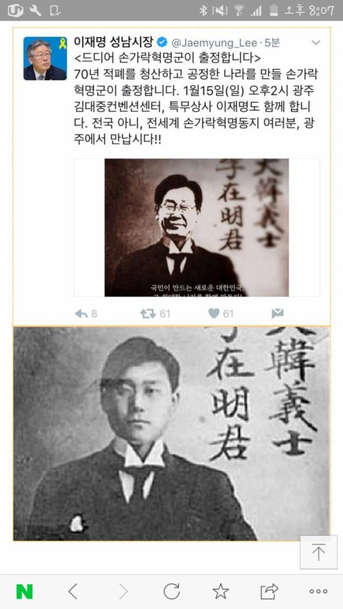
Task: Jump to top with the up arrow button
Action: point(318,552)
